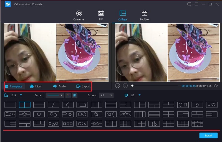The height and width of the screenshot is (142, 222).
Task: Choose the single-frame collage template
Action: point(10,105)
